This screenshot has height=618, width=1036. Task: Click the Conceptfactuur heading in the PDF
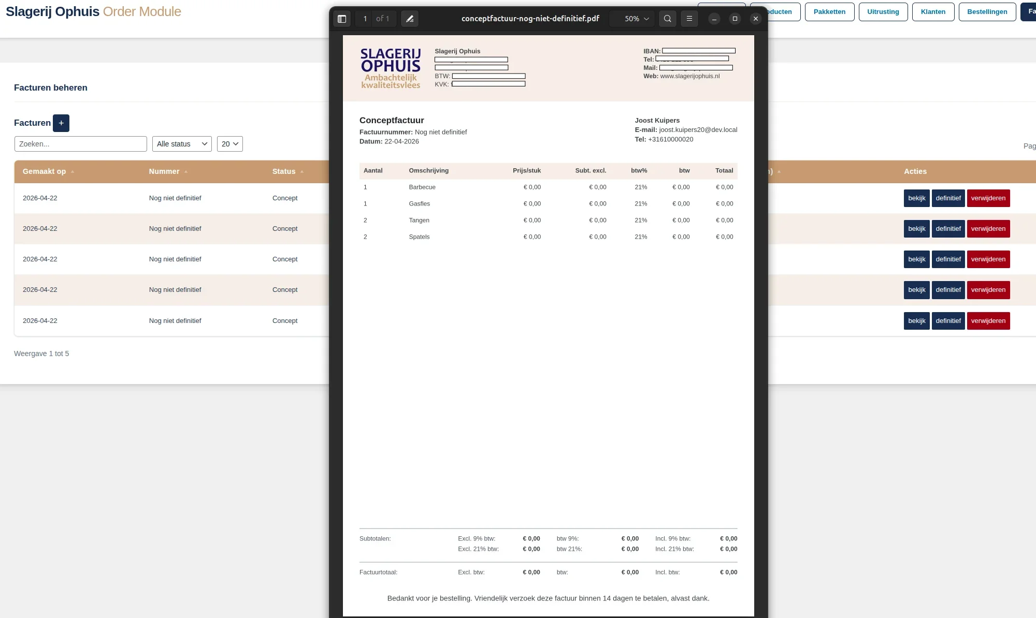pos(392,120)
